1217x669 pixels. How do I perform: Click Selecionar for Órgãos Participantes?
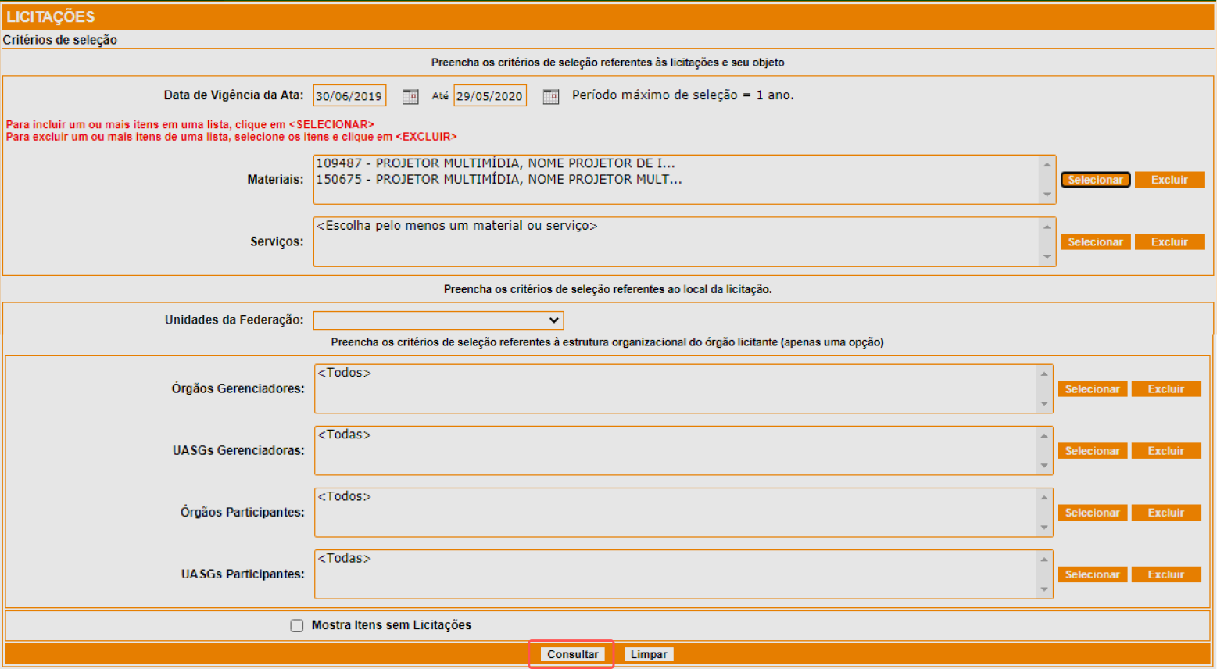(1092, 513)
